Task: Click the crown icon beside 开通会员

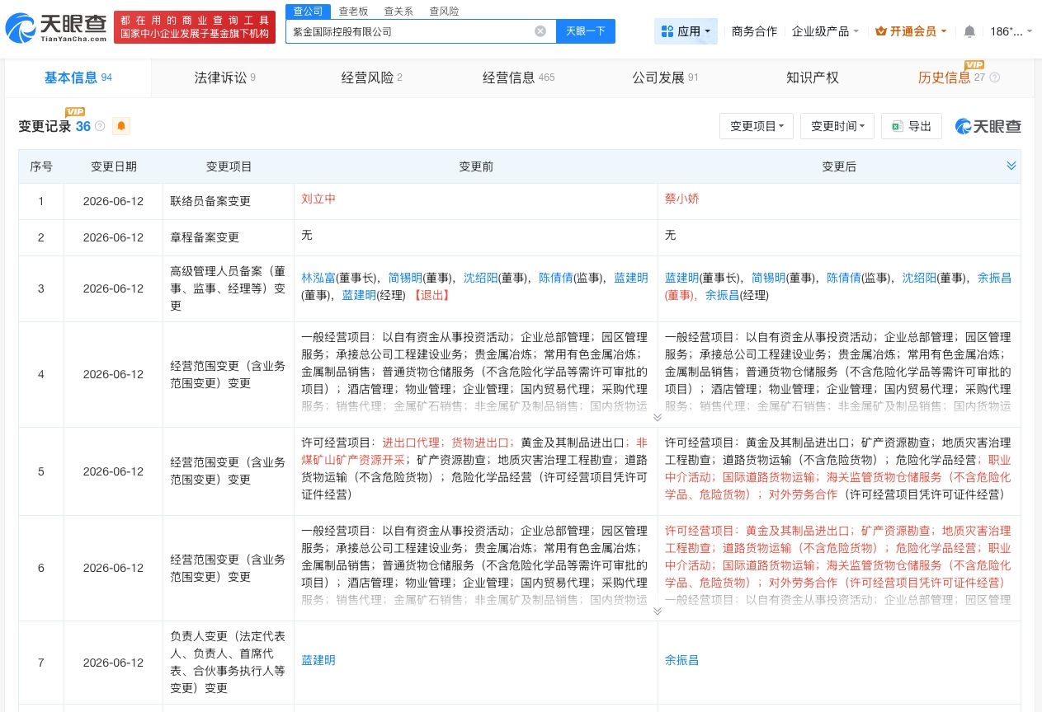Action: point(880,31)
